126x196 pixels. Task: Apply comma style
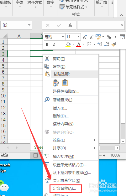coord(115,37)
